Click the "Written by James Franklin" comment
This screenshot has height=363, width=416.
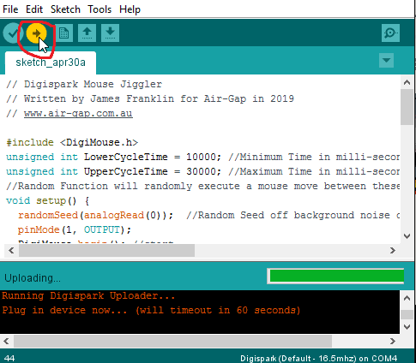(150, 98)
